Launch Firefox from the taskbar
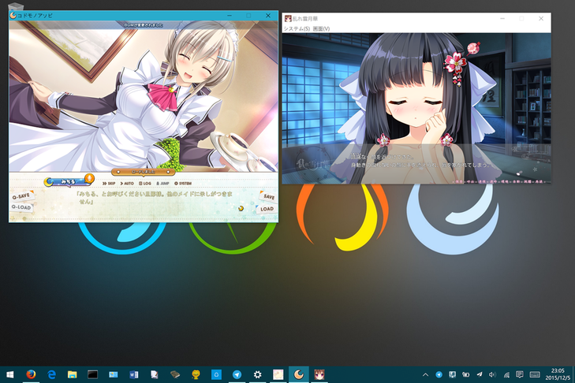This screenshot has height=383, width=575. click(31, 374)
